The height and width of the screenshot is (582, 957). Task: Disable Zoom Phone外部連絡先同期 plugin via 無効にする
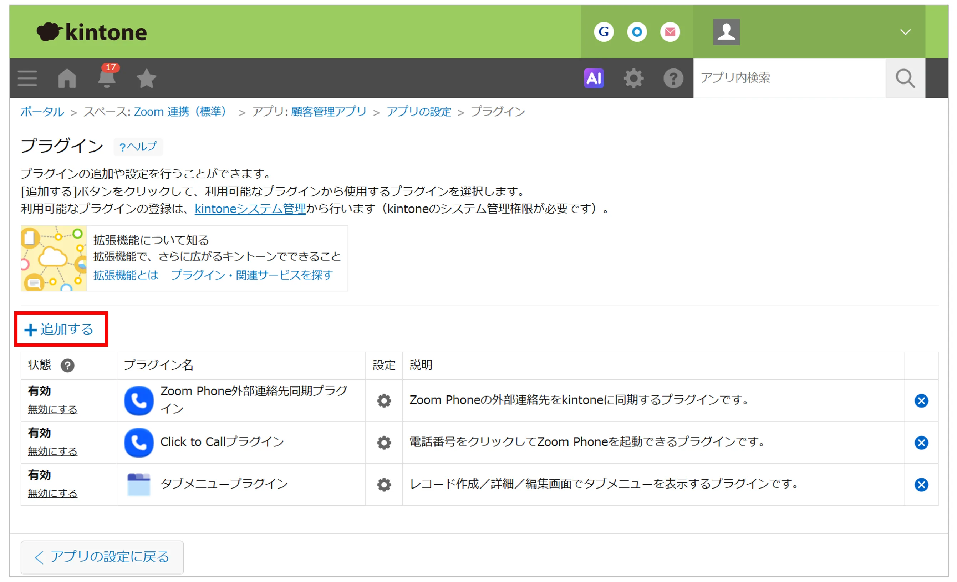[52, 409]
